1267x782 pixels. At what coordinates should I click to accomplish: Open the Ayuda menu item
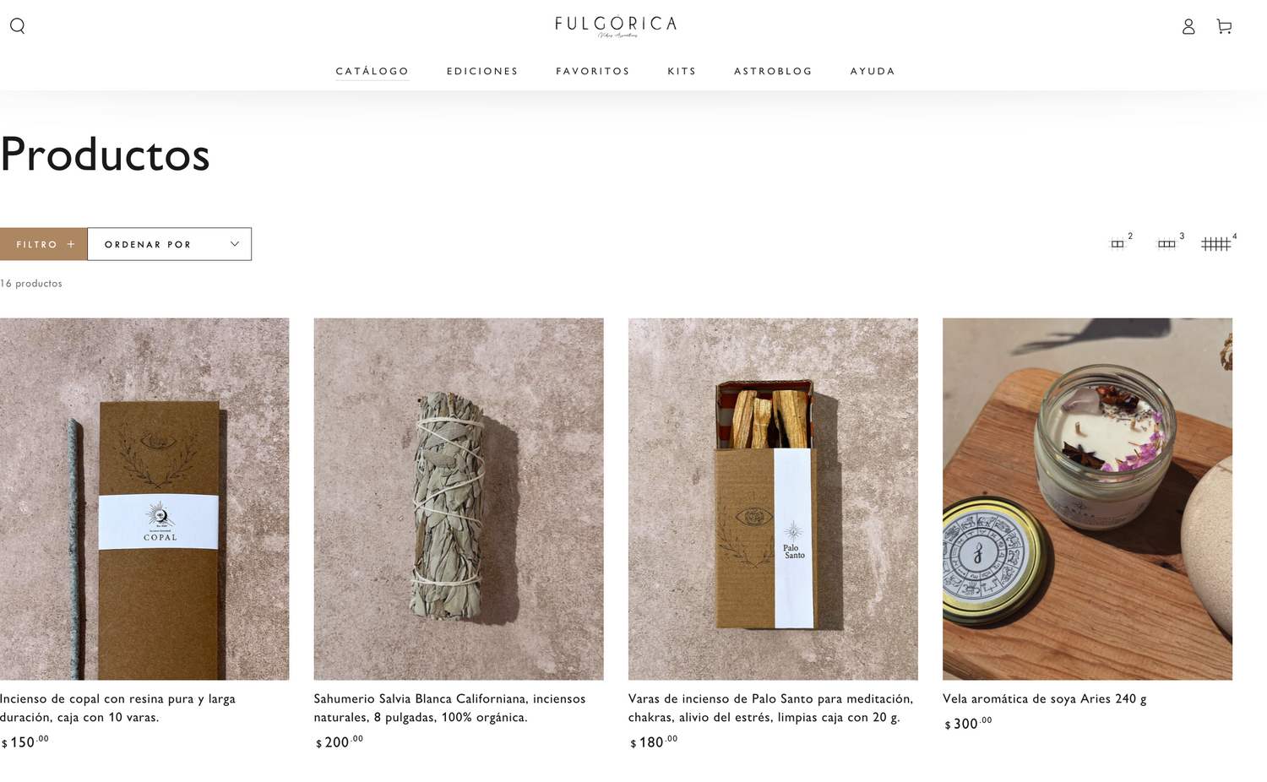[x=873, y=71]
